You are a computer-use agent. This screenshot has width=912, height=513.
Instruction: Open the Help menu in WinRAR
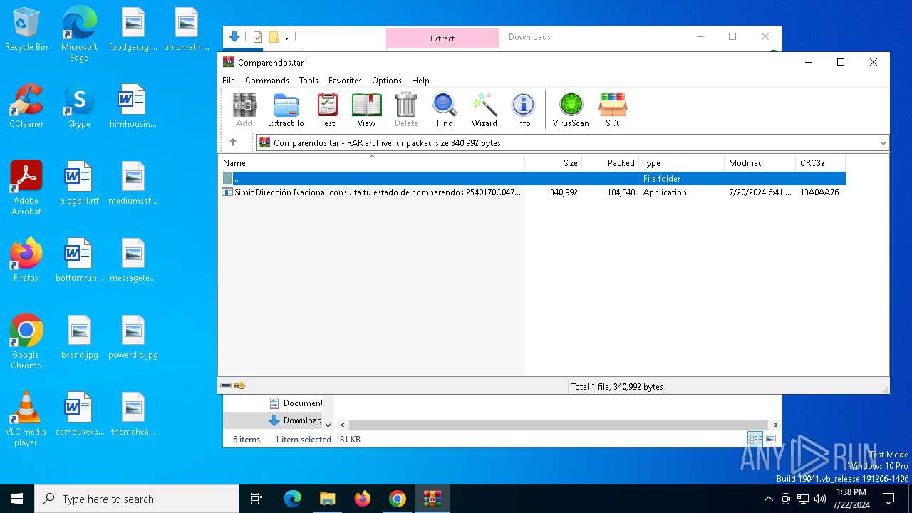pyautogui.click(x=420, y=81)
